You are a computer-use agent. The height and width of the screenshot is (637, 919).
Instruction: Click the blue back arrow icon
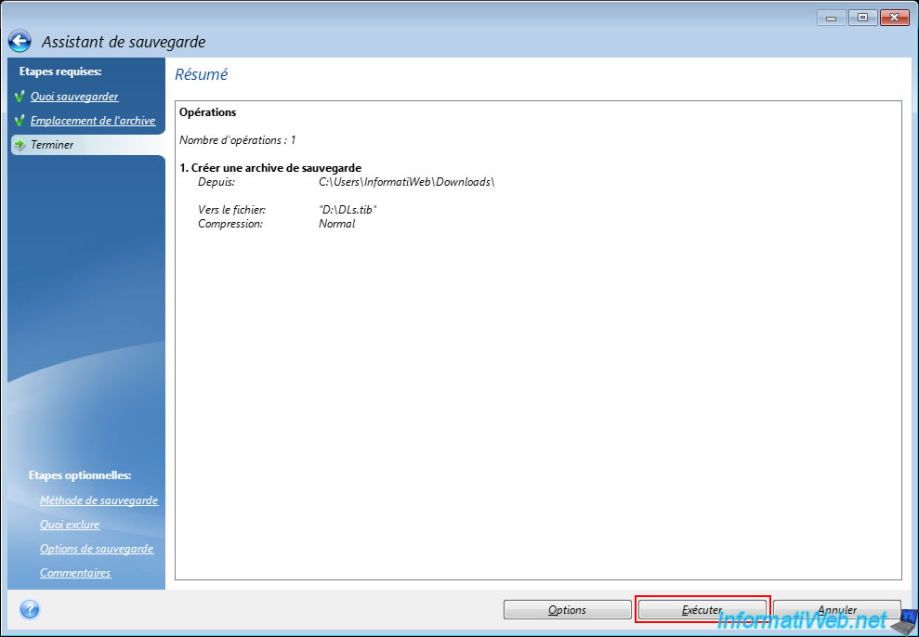(x=20, y=42)
